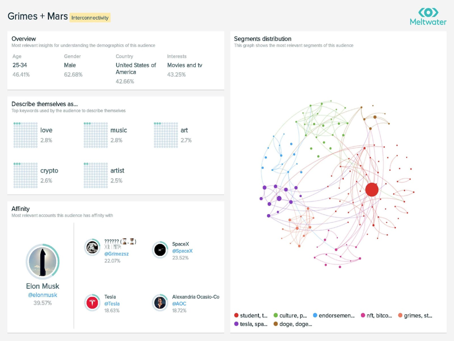Click the Tesla red logo avatar
The height and width of the screenshot is (341, 454).
92,303
